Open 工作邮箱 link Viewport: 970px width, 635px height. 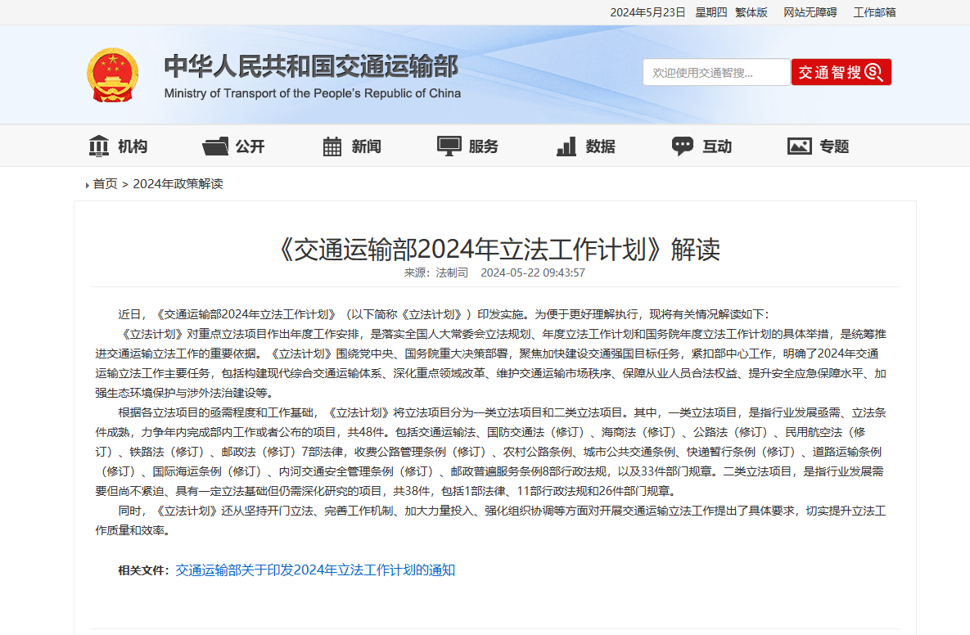pyautogui.click(x=874, y=12)
